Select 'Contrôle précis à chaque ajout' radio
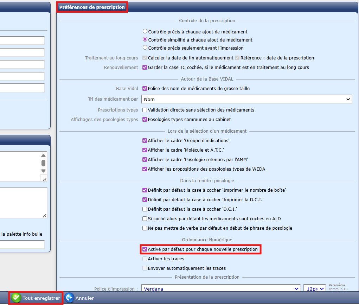The height and width of the screenshot is (305, 359). pyautogui.click(x=145, y=31)
